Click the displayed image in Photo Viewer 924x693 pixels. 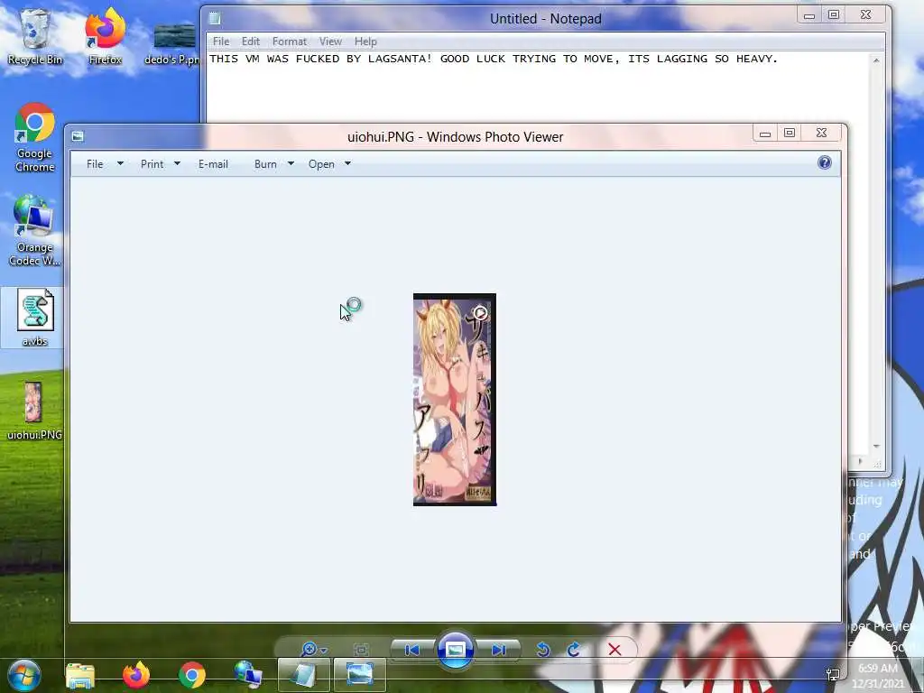(455, 399)
